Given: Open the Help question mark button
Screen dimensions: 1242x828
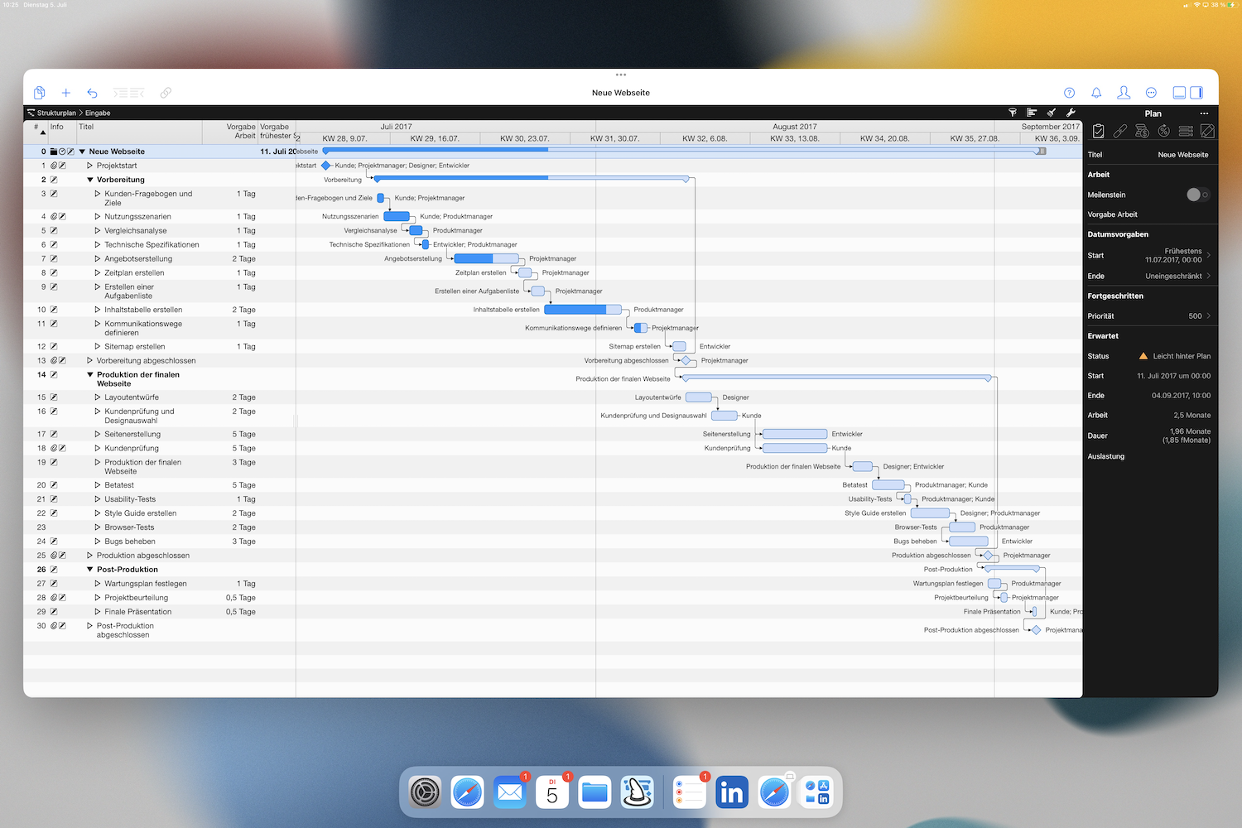Looking at the screenshot, I should (1069, 92).
